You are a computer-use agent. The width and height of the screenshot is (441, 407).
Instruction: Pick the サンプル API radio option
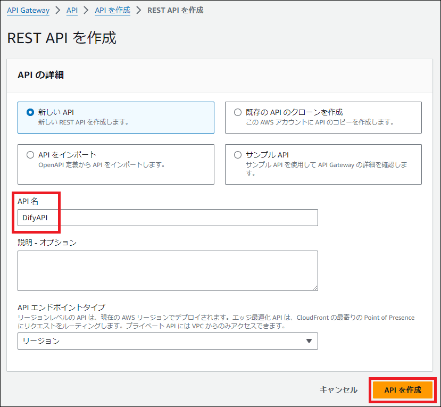(238, 155)
